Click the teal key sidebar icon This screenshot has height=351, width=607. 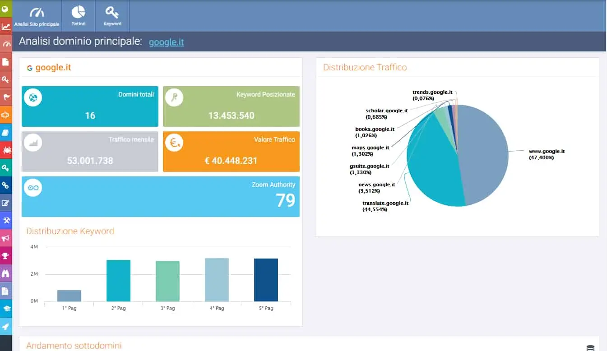6,167
